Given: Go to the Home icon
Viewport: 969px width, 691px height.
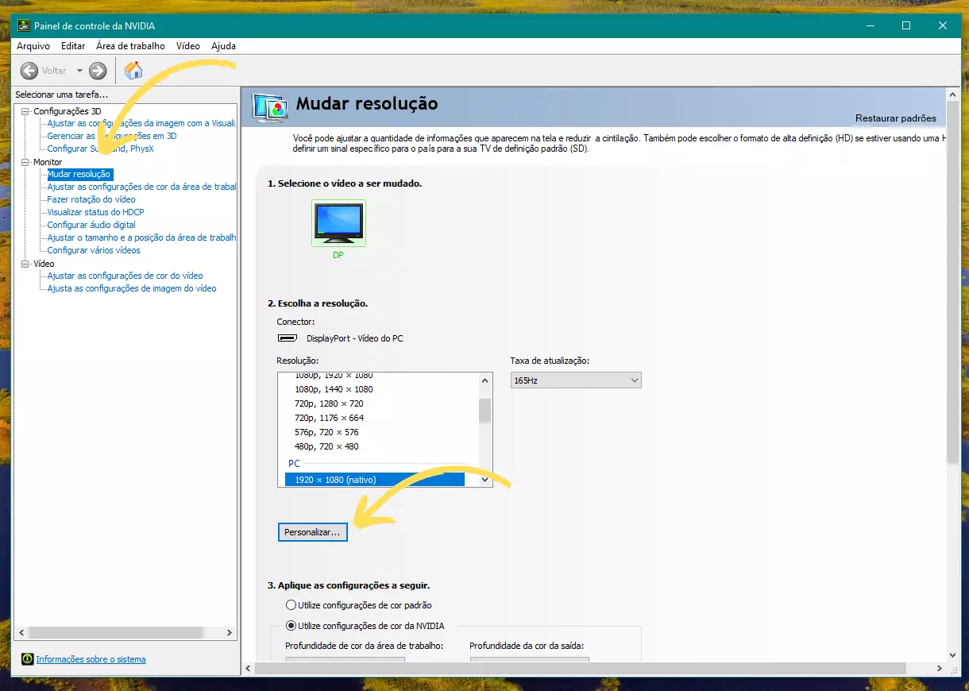Looking at the screenshot, I should [133, 70].
